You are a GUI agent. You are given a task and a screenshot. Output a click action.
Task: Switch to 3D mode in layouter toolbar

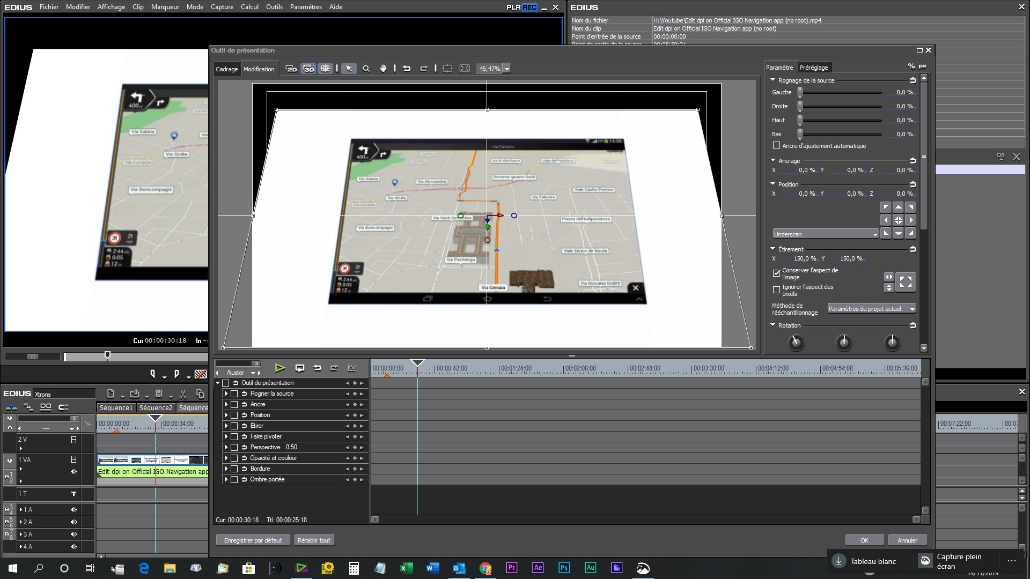click(x=308, y=69)
